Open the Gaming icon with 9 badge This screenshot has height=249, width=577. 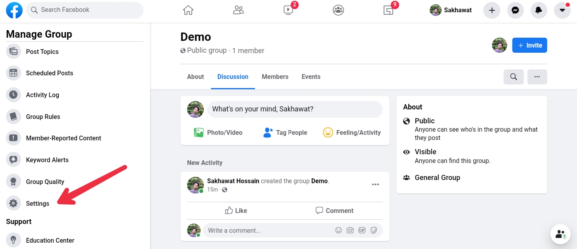click(x=388, y=10)
